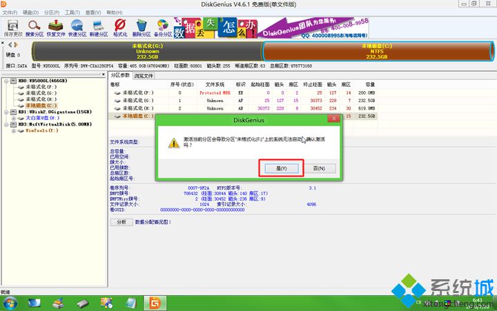Click the 容量 column header

pos(370,85)
